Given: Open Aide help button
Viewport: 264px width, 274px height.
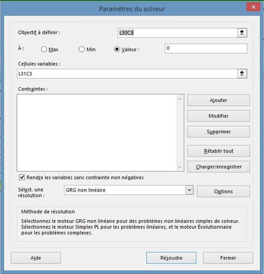Looking at the screenshot, I should [36, 258].
